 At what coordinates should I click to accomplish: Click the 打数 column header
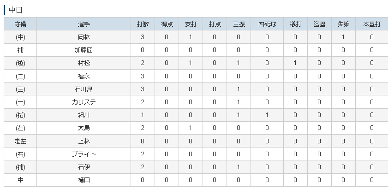(143, 24)
